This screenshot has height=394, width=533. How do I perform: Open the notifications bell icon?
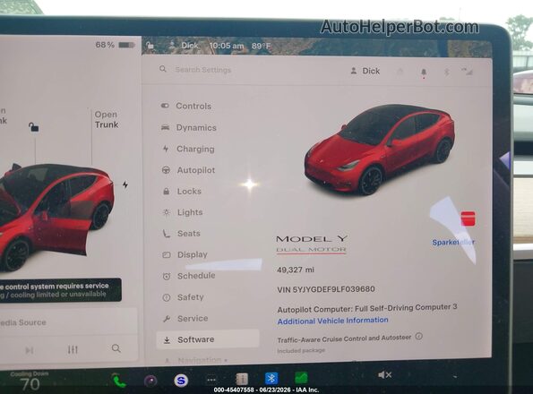(424, 72)
